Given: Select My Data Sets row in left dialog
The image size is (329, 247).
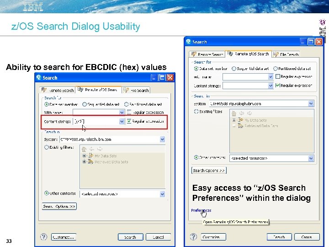Looking at the screenshot, I should coord(106,156).
